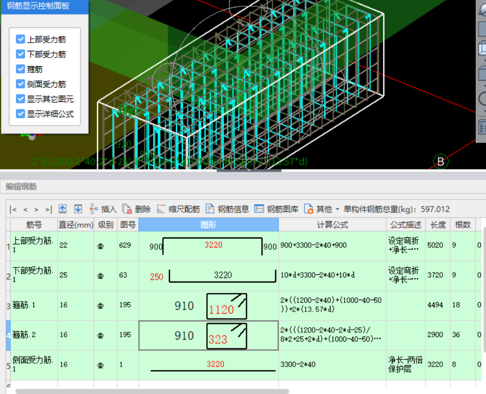The width and height of the screenshot is (486, 394).
Task: Click formula 900+3300-2*40+900
Action: (313, 245)
